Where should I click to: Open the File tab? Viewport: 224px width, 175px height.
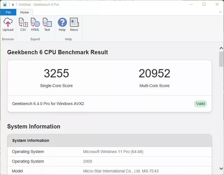click(x=8, y=12)
